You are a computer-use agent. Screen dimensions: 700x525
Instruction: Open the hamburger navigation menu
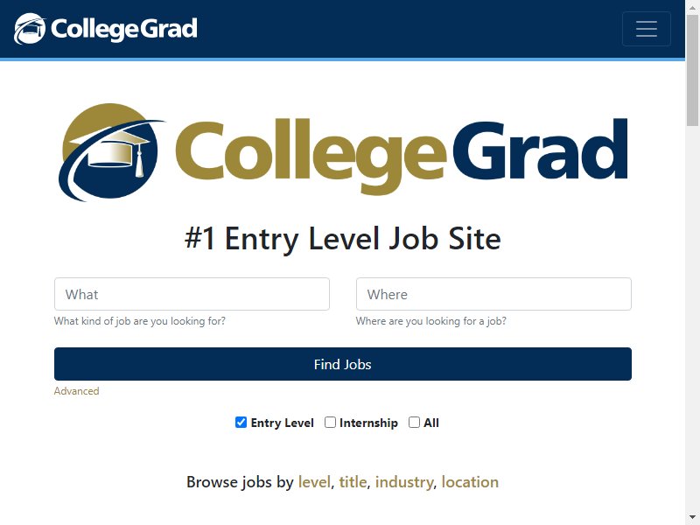click(x=646, y=29)
